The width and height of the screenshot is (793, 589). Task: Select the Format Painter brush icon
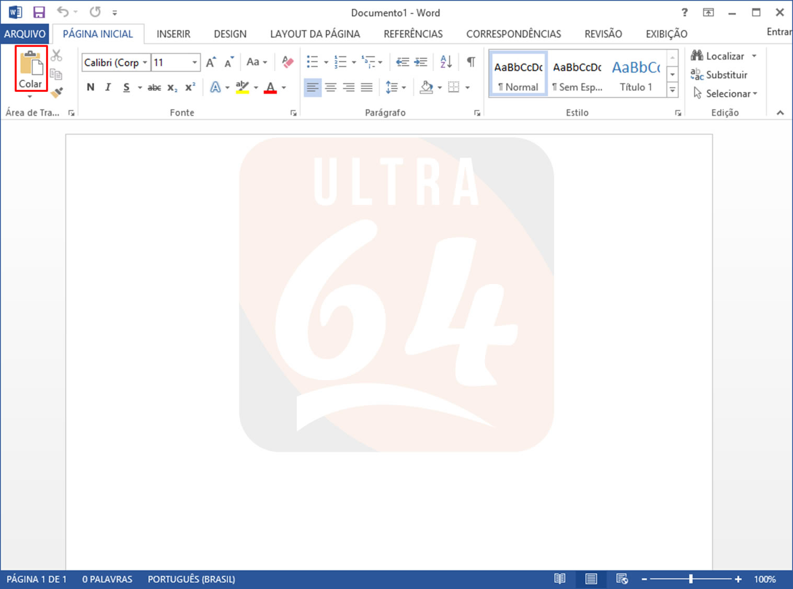tap(57, 92)
